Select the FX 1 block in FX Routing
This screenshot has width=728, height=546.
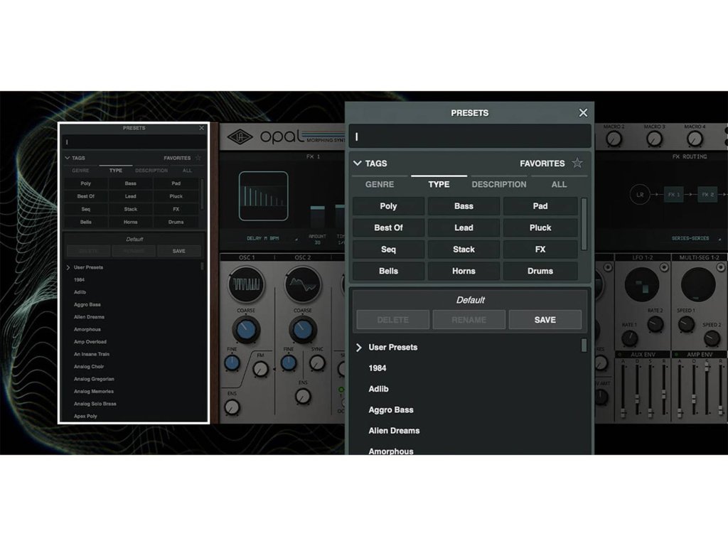point(674,195)
